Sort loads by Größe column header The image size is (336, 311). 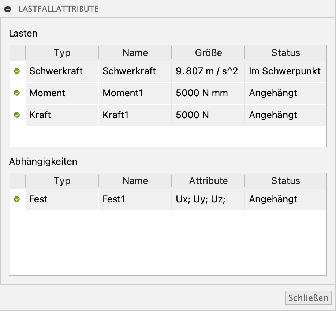coord(208,53)
